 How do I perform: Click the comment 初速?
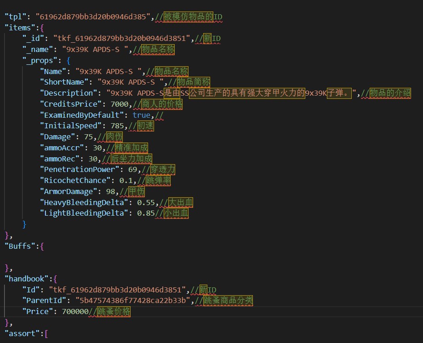click(x=146, y=126)
